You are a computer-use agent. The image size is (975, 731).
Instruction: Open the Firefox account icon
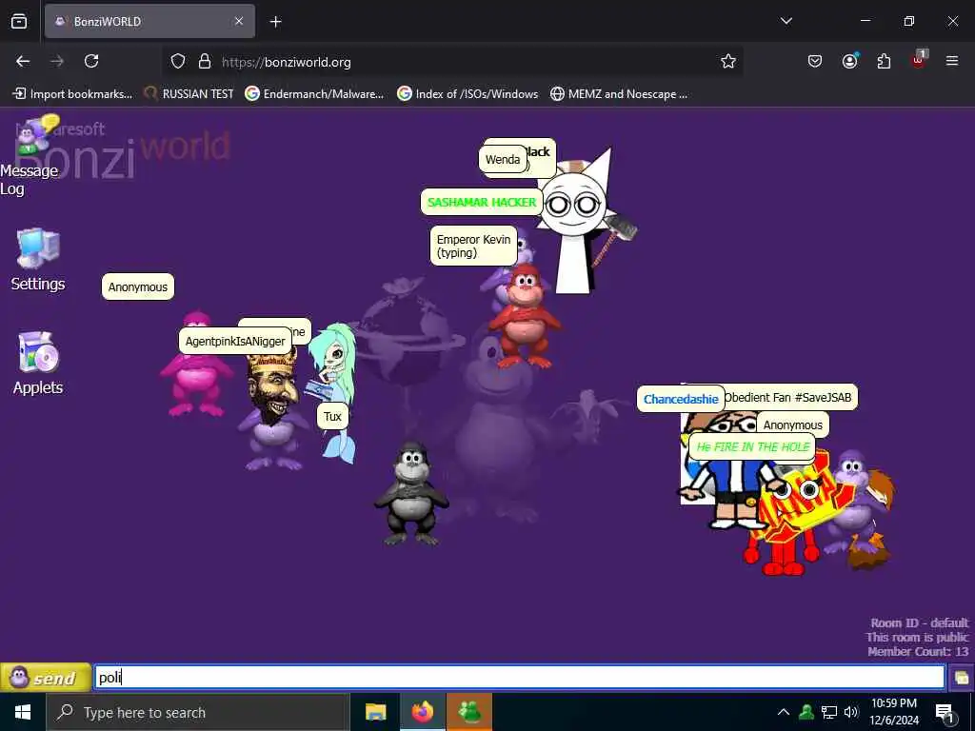(849, 61)
